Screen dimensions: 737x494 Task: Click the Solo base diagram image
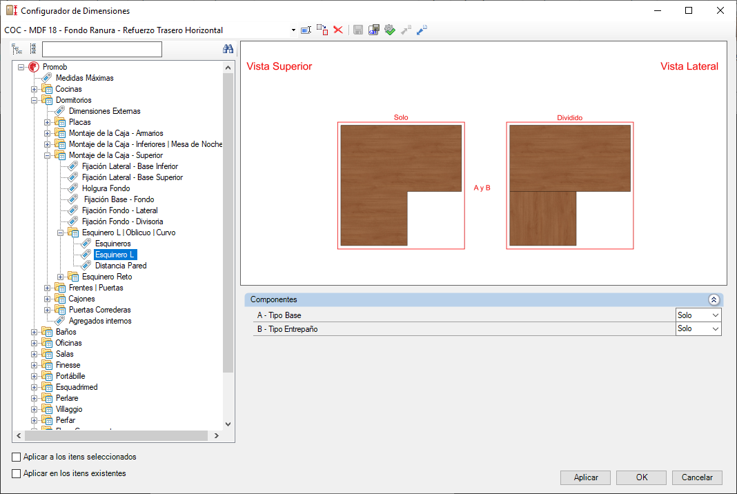click(x=401, y=185)
